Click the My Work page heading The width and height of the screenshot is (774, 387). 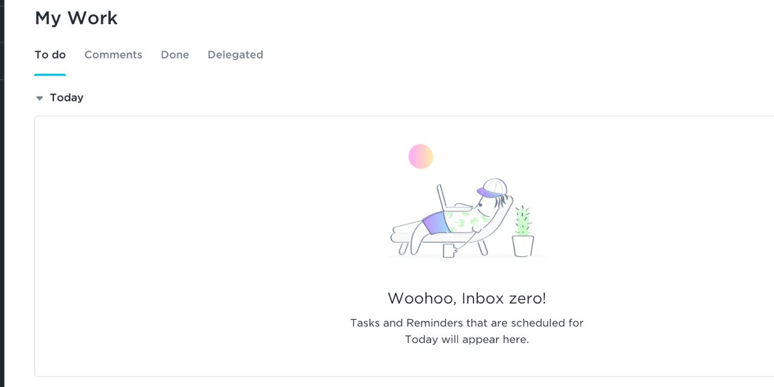pos(76,18)
